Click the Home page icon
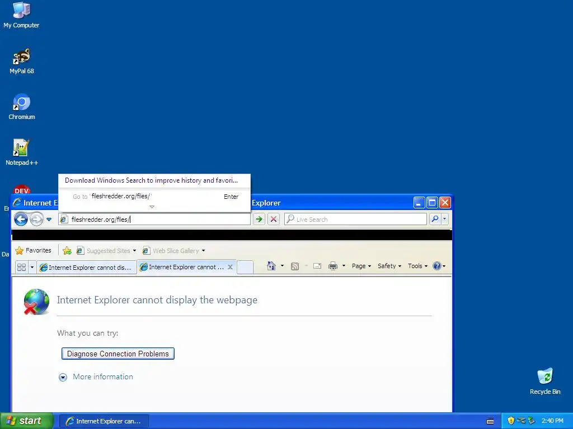 pos(271,266)
